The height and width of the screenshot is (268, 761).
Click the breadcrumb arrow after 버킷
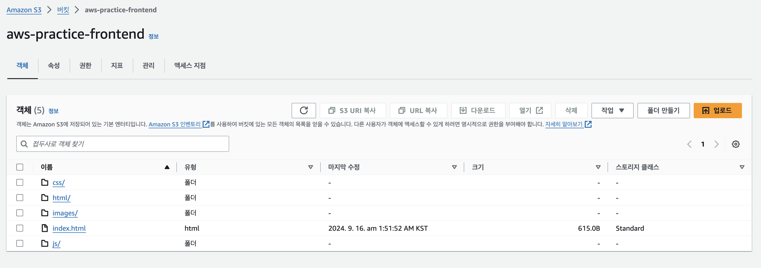77,10
